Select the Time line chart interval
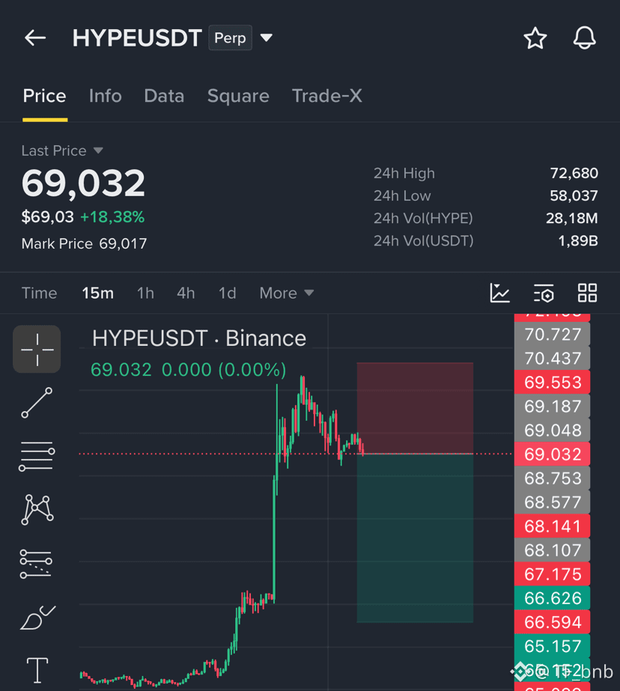The image size is (620, 691). (39, 293)
